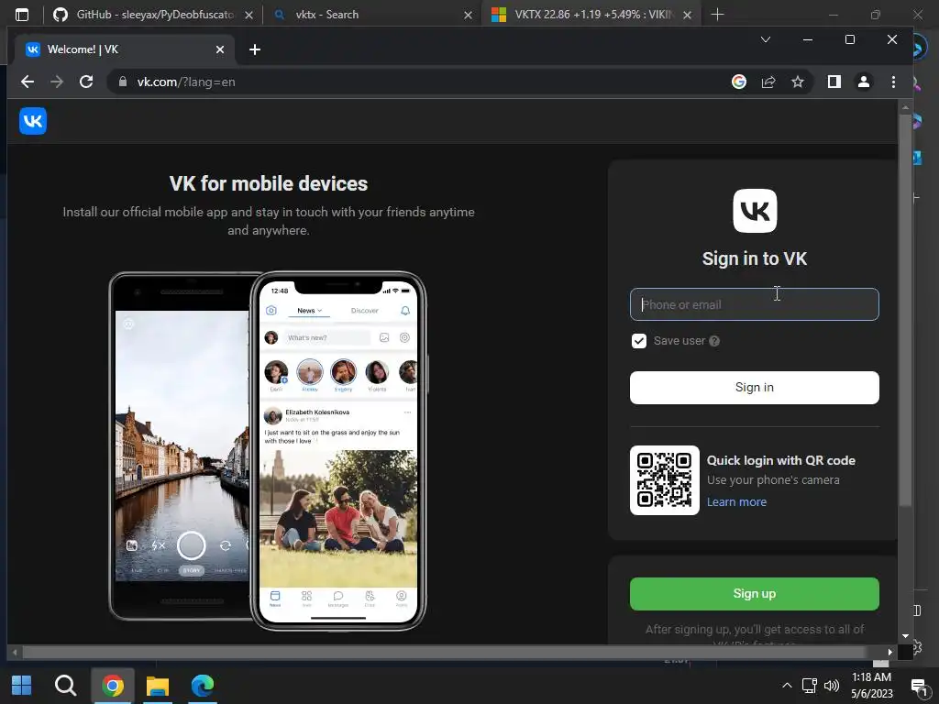
Task: Click the padlock site info icon
Action: tap(123, 82)
